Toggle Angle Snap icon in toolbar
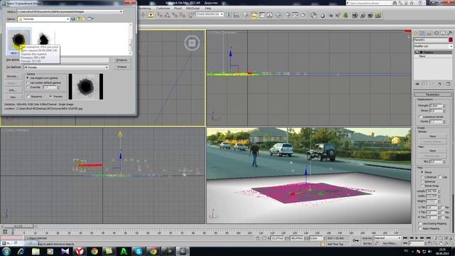This screenshot has width=455, height=256. tap(167, 15)
